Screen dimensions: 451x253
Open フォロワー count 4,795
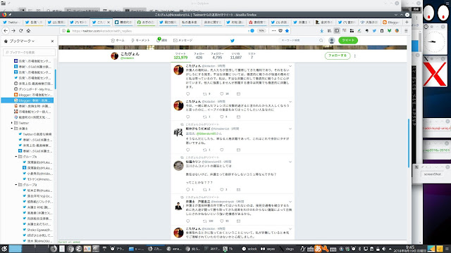click(x=217, y=56)
